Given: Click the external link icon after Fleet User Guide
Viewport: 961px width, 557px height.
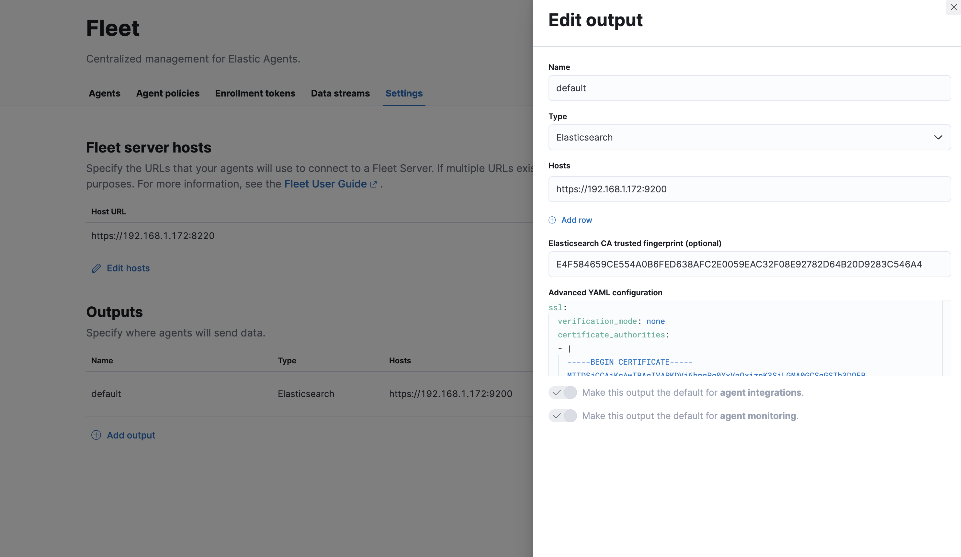Looking at the screenshot, I should (374, 184).
